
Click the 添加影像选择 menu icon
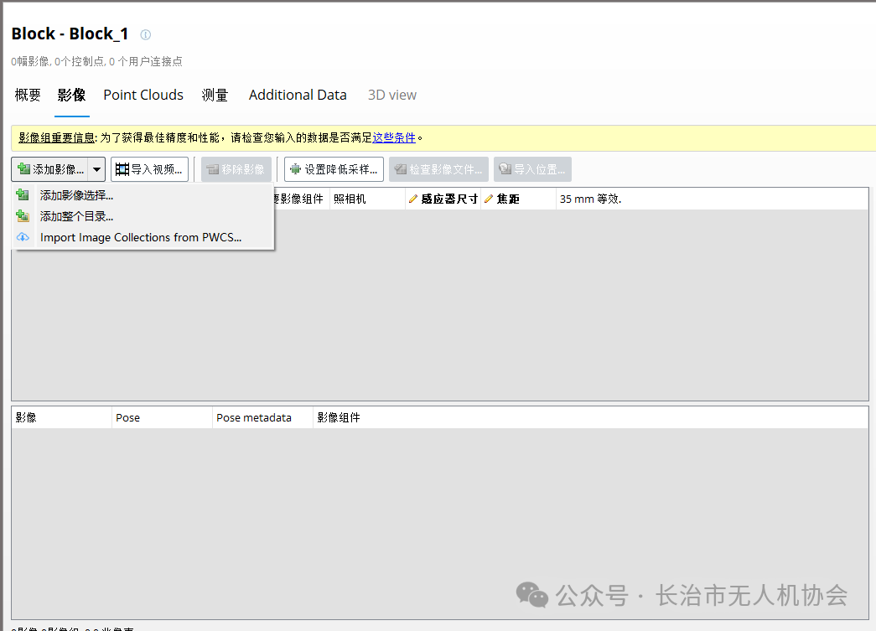click(x=23, y=195)
